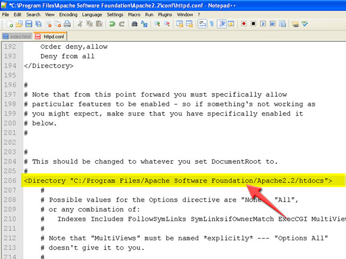Play back recorded macro

263,23
